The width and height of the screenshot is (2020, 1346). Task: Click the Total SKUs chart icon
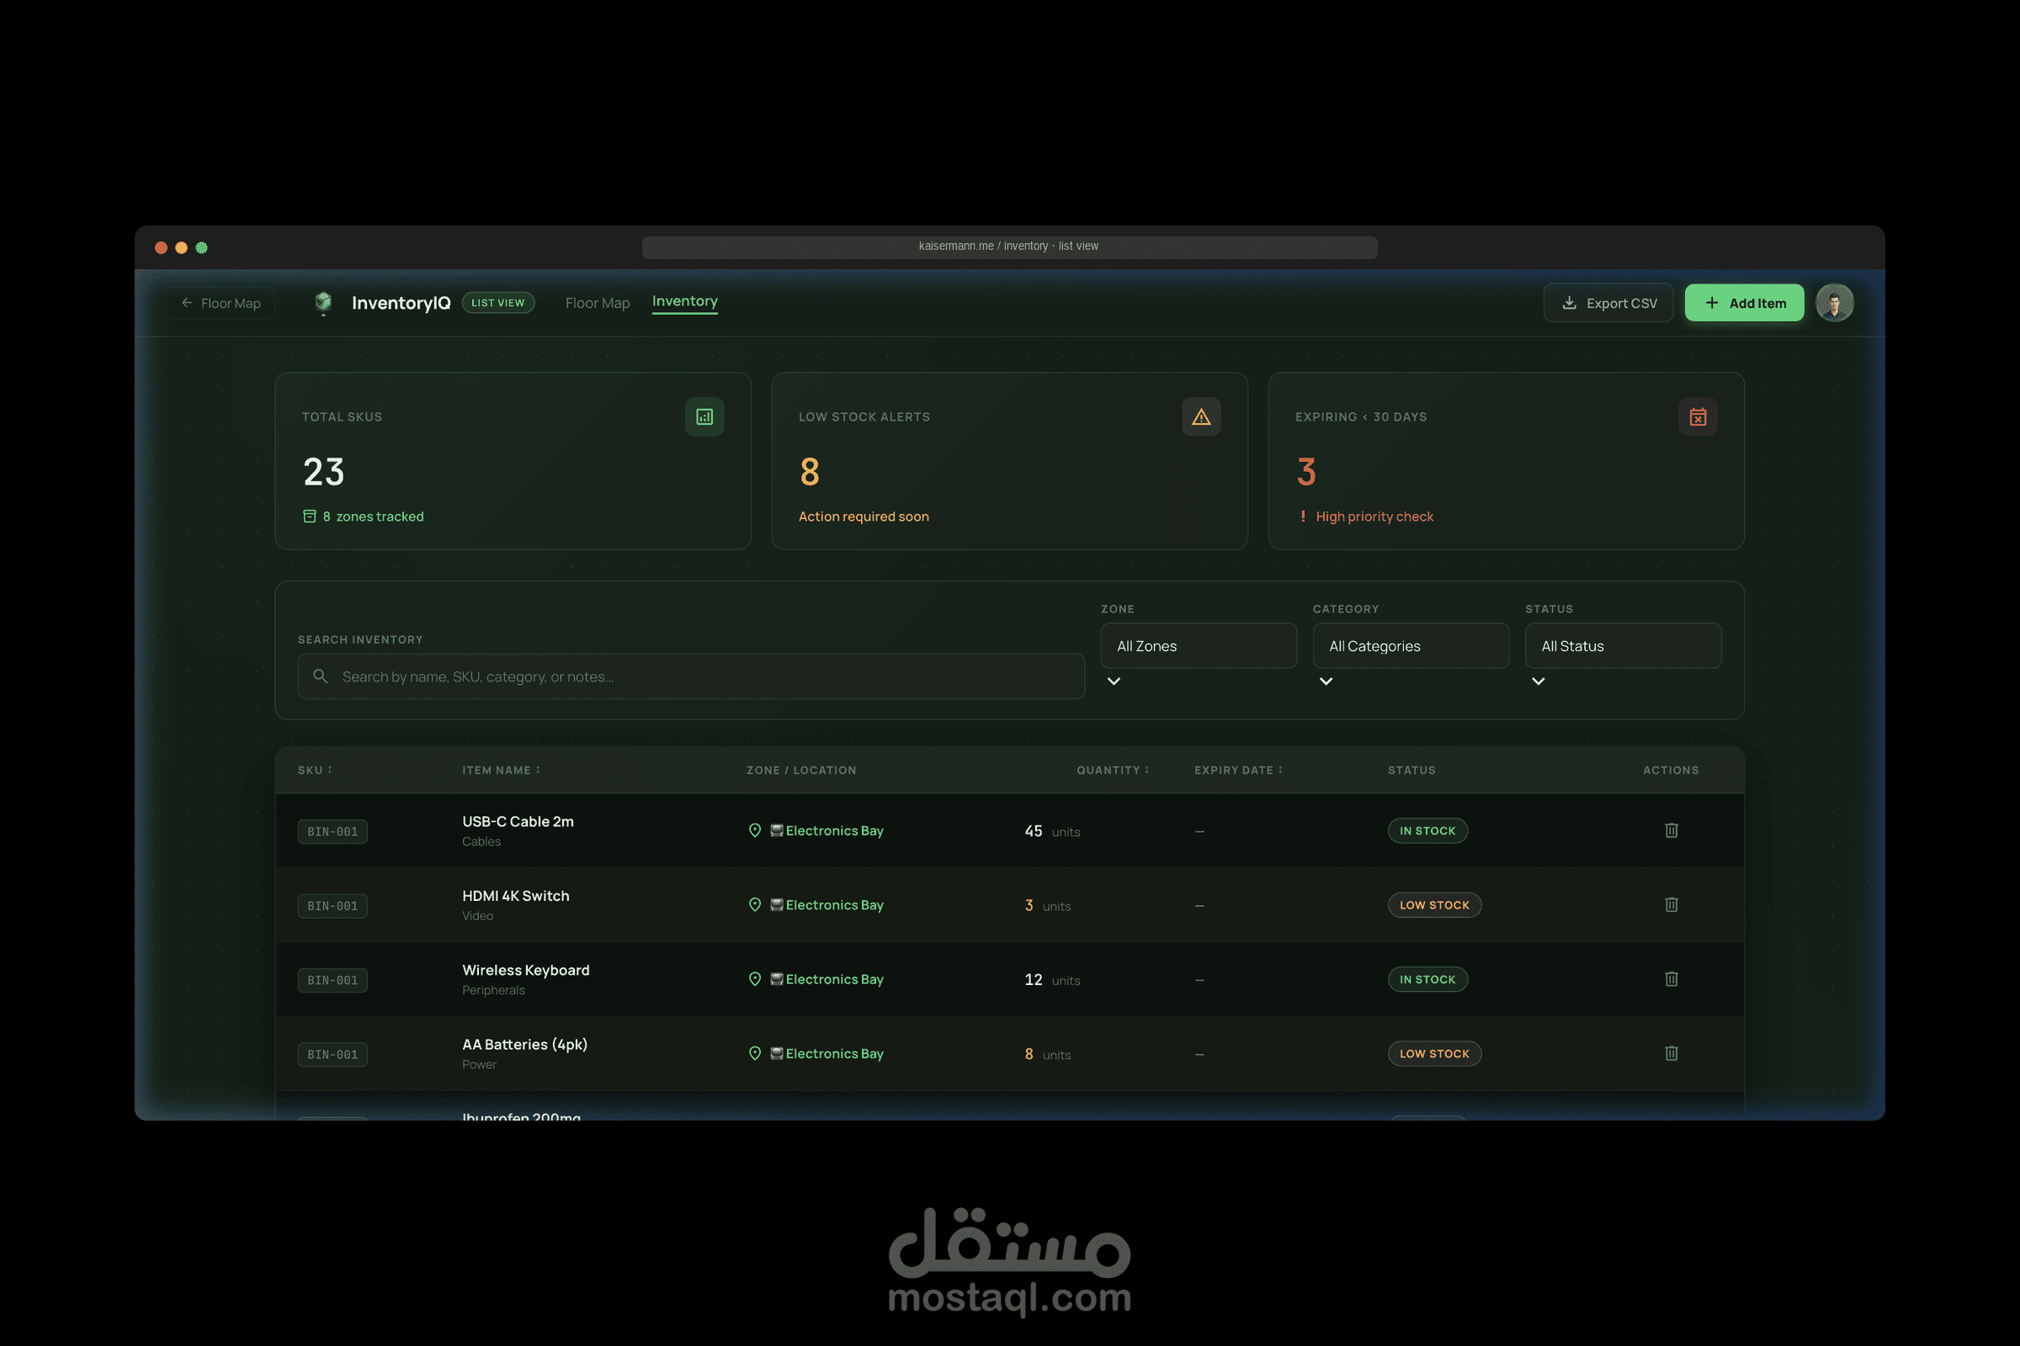704,417
